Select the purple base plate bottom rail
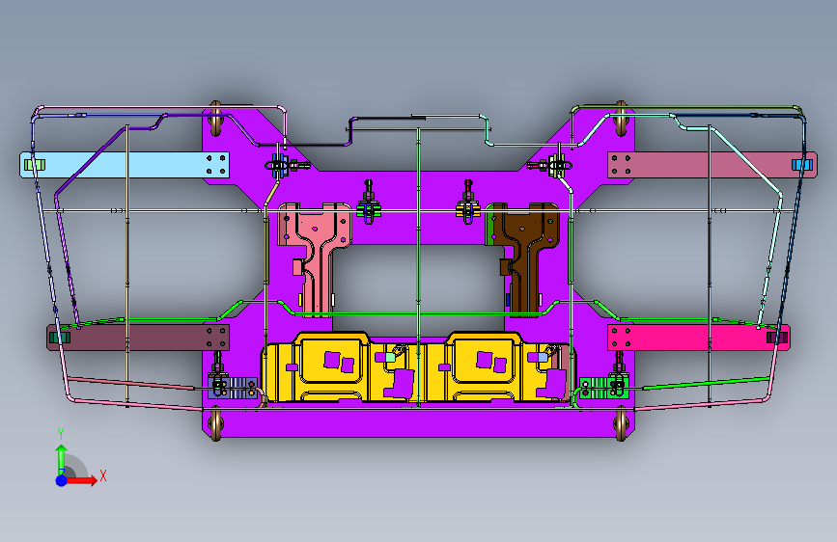 [418, 423]
